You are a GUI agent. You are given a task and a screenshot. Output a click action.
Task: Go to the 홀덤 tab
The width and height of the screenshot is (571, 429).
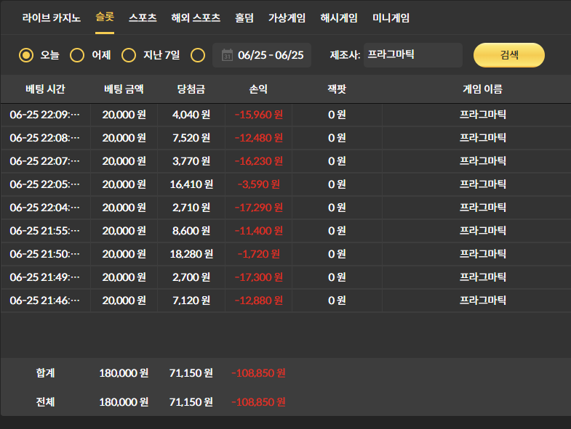point(244,18)
